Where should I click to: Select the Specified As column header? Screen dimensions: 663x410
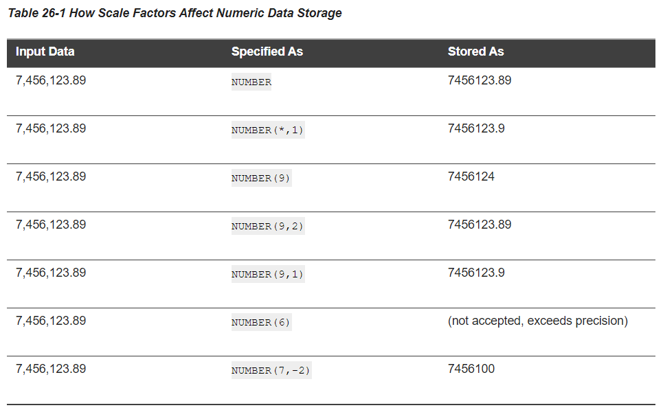[x=267, y=52]
